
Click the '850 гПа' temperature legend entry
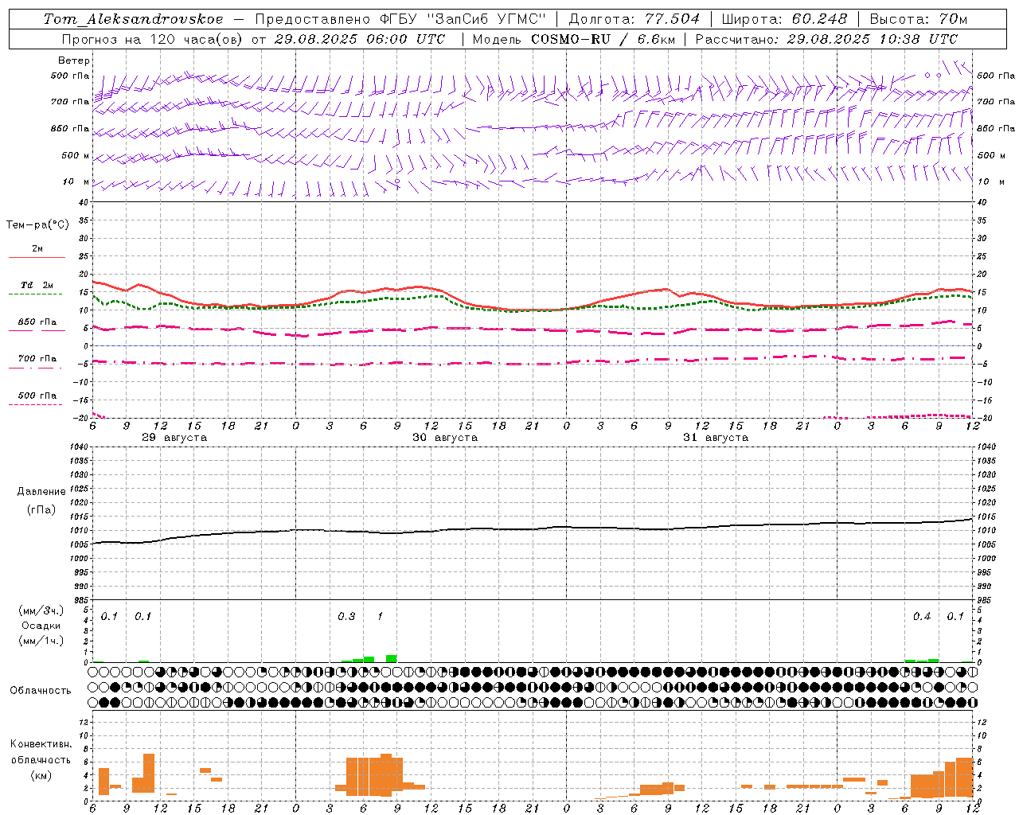[37, 322]
